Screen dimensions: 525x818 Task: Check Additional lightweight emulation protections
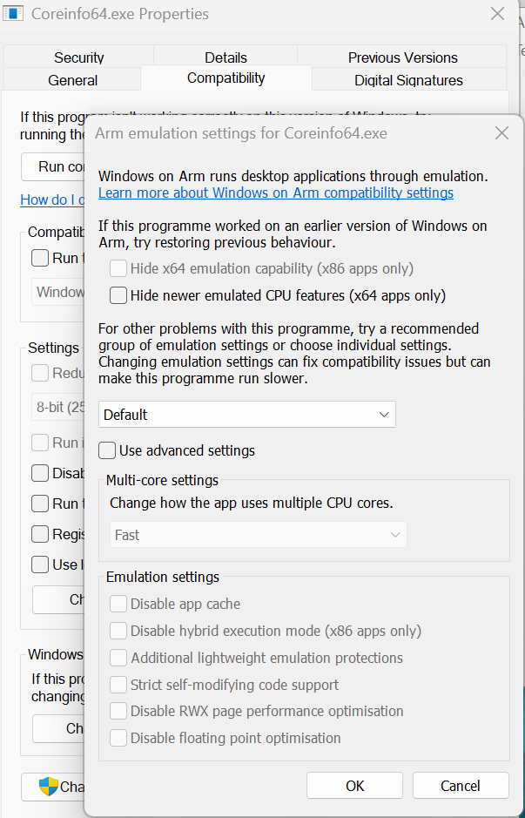[x=118, y=658]
